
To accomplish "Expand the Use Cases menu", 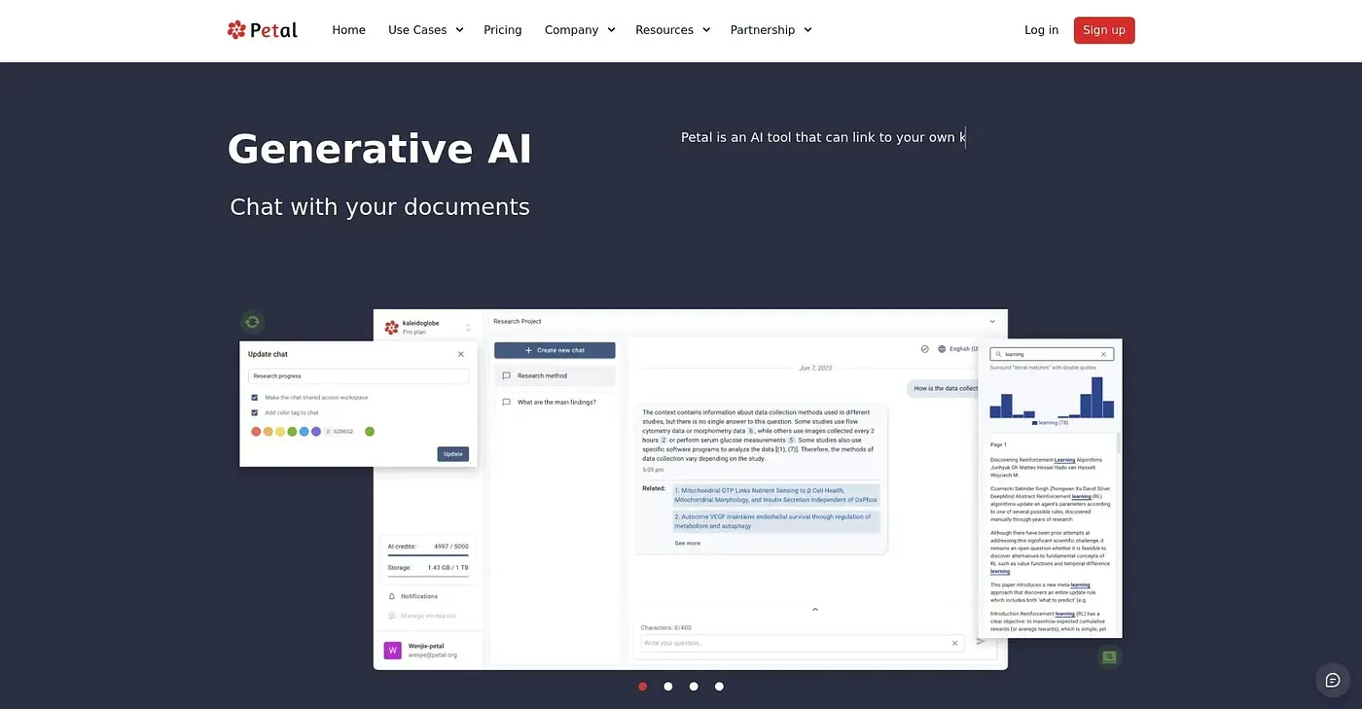I will (x=425, y=30).
